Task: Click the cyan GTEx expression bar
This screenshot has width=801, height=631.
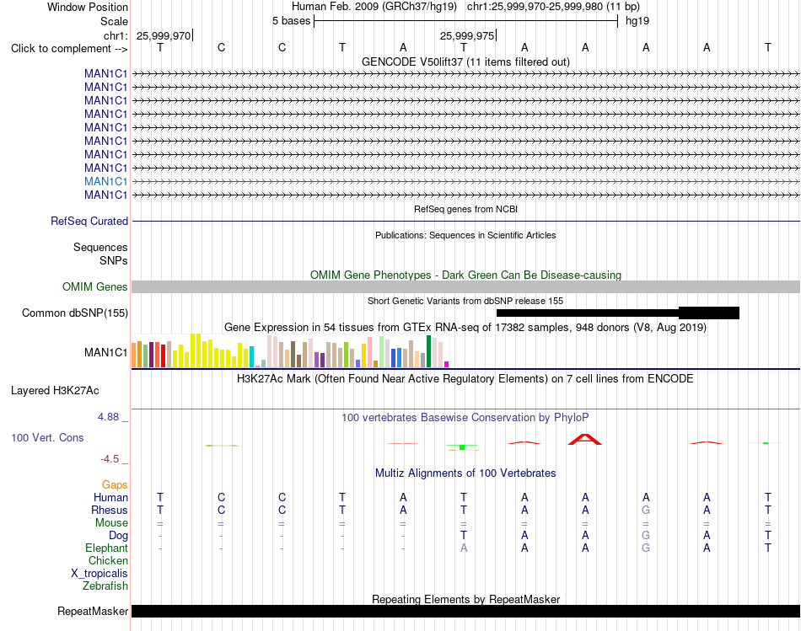Action: tap(252, 357)
